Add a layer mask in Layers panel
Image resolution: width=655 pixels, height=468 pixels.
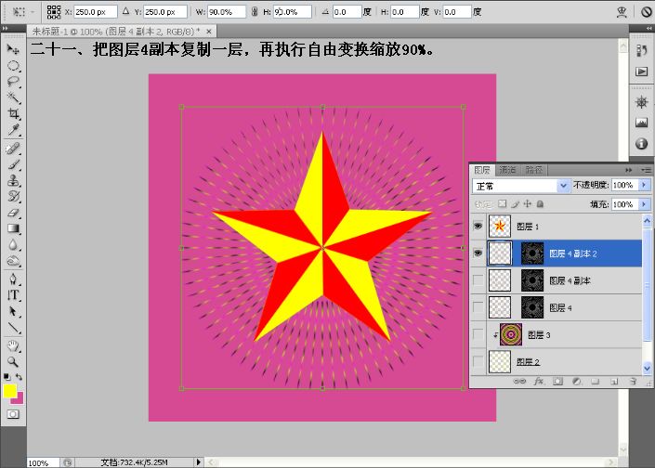558,381
